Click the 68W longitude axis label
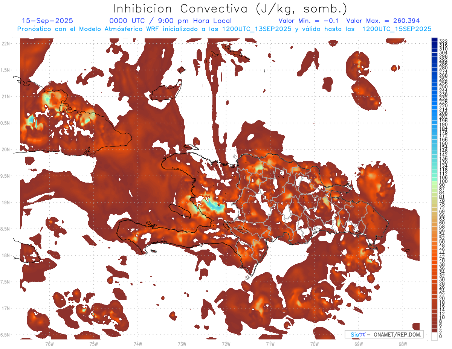 pyautogui.click(x=403, y=344)
